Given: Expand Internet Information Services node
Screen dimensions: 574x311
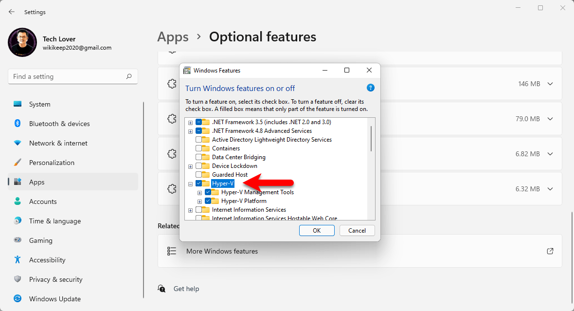Looking at the screenshot, I should coord(190,210).
